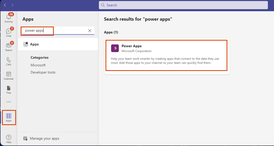Open the Calendar
The width and height of the screenshot is (274, 146).
click(9, 76)
